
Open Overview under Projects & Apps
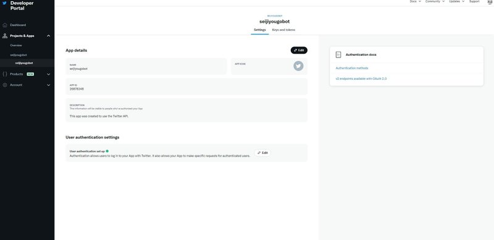pyautogui.click(x=16, y=46)
